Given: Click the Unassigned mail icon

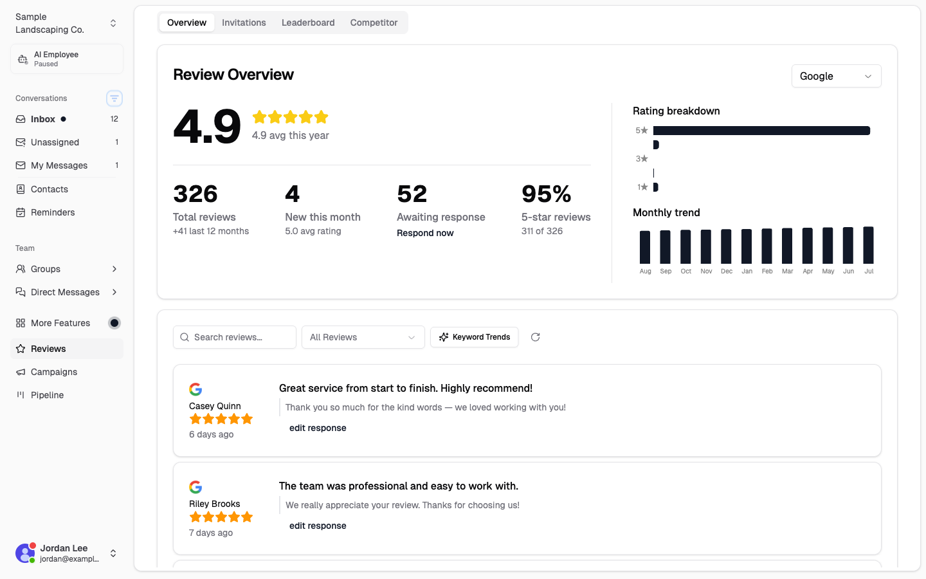Looking at the screenshot, I should click(21, 142).
